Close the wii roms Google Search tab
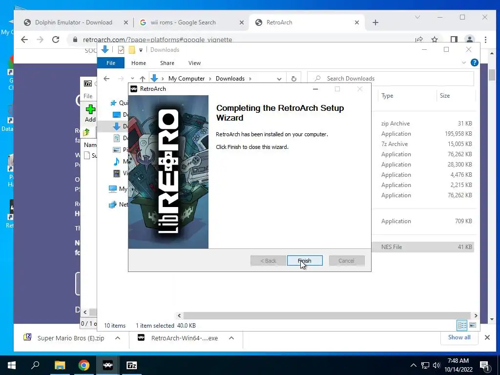Viewport: 500px width, 375px height. (242, 22)
